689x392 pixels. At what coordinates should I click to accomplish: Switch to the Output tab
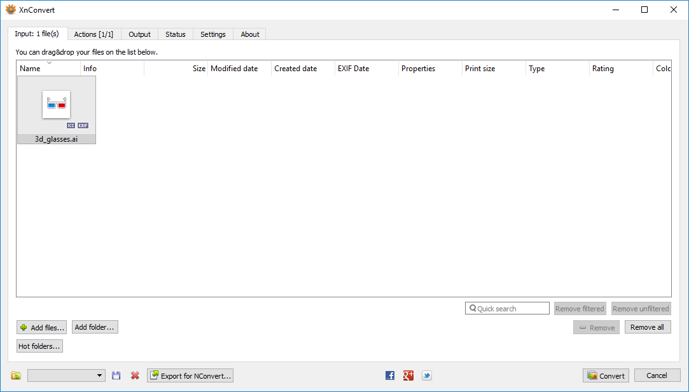pos(139,34)
